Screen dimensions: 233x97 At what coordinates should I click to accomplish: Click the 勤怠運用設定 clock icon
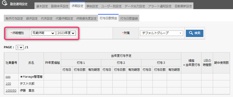(5, 3)
